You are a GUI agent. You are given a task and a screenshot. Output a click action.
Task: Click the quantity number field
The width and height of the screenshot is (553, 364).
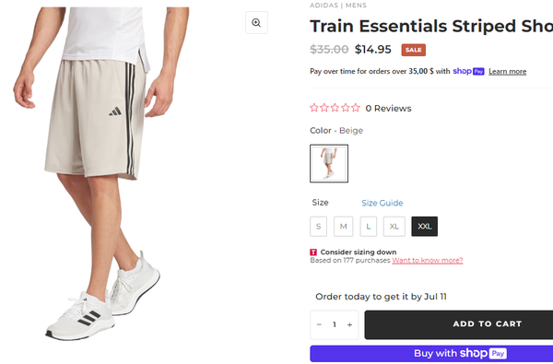click(x=335, y=324)
